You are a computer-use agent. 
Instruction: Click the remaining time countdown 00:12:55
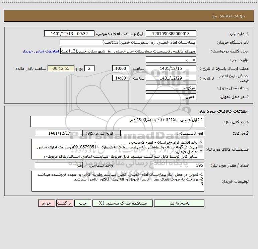[61, 68]
